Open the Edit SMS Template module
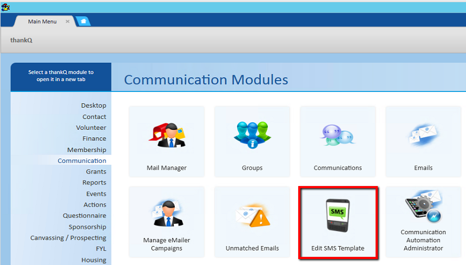Image resolution: width=466 pixels, height=265 pixels. coord(337,222)
